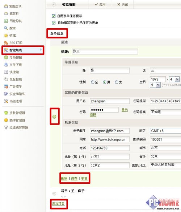Select the 空 gender radio button
Screen dimensions: 181x212
point(93,82)
